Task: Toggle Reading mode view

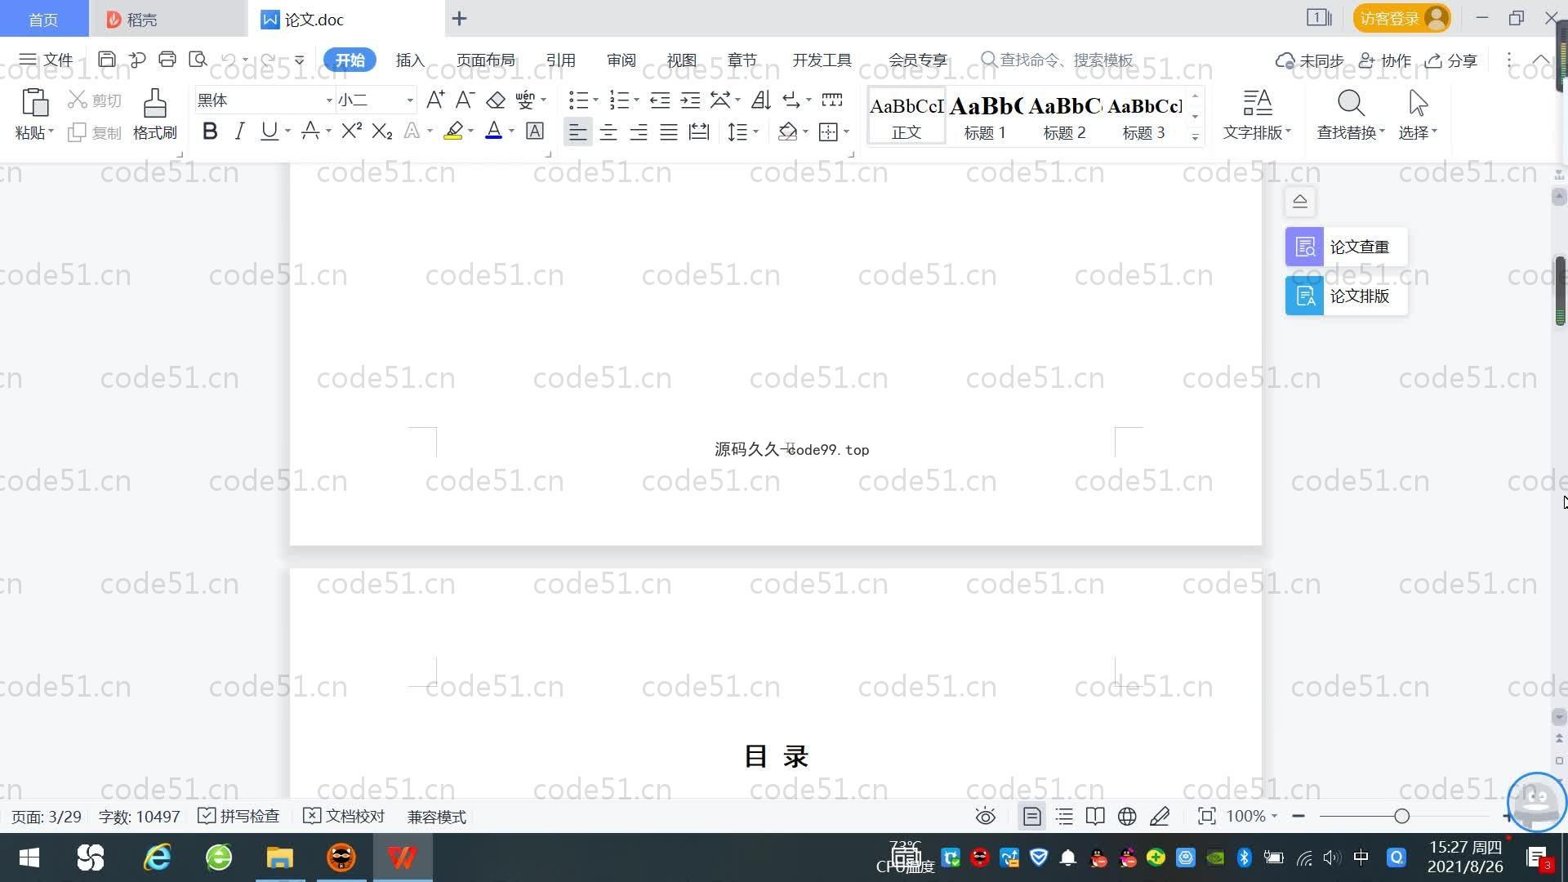Action: [1095, 816]
